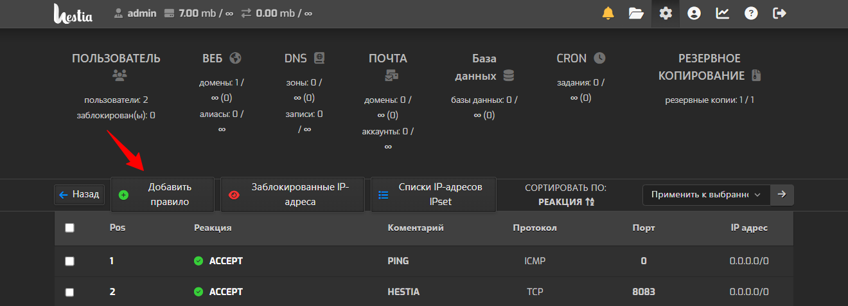This screenshot has height=306, width=848.
Task: Click the blue list icon of Списки IP-адресов
Action: pos(384,195)
